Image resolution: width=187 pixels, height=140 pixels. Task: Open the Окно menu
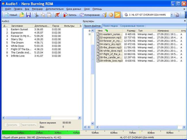(x=87, y=9)
